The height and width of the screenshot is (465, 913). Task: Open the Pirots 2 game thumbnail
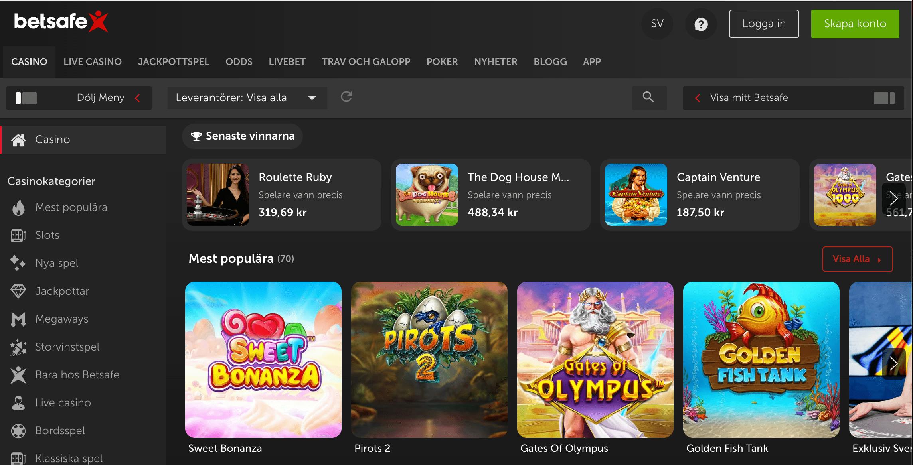point(429,360)
